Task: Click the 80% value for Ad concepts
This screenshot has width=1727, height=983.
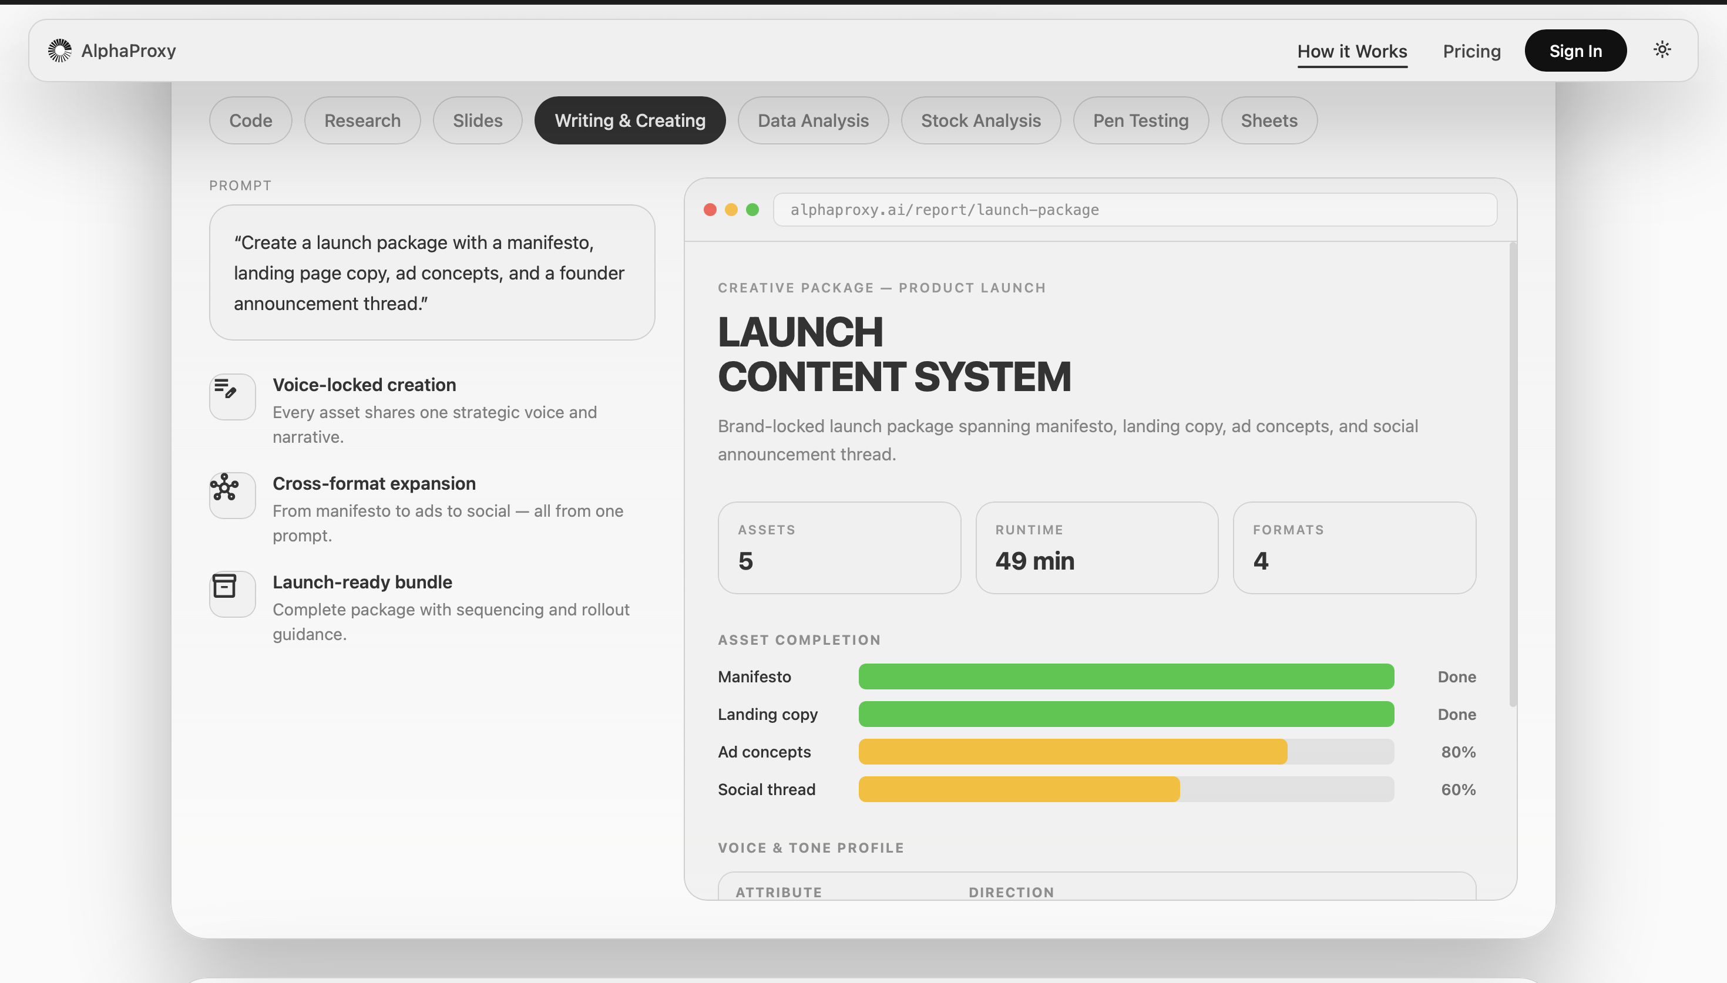Action: pyautogui.click(x=1459, y=752)
